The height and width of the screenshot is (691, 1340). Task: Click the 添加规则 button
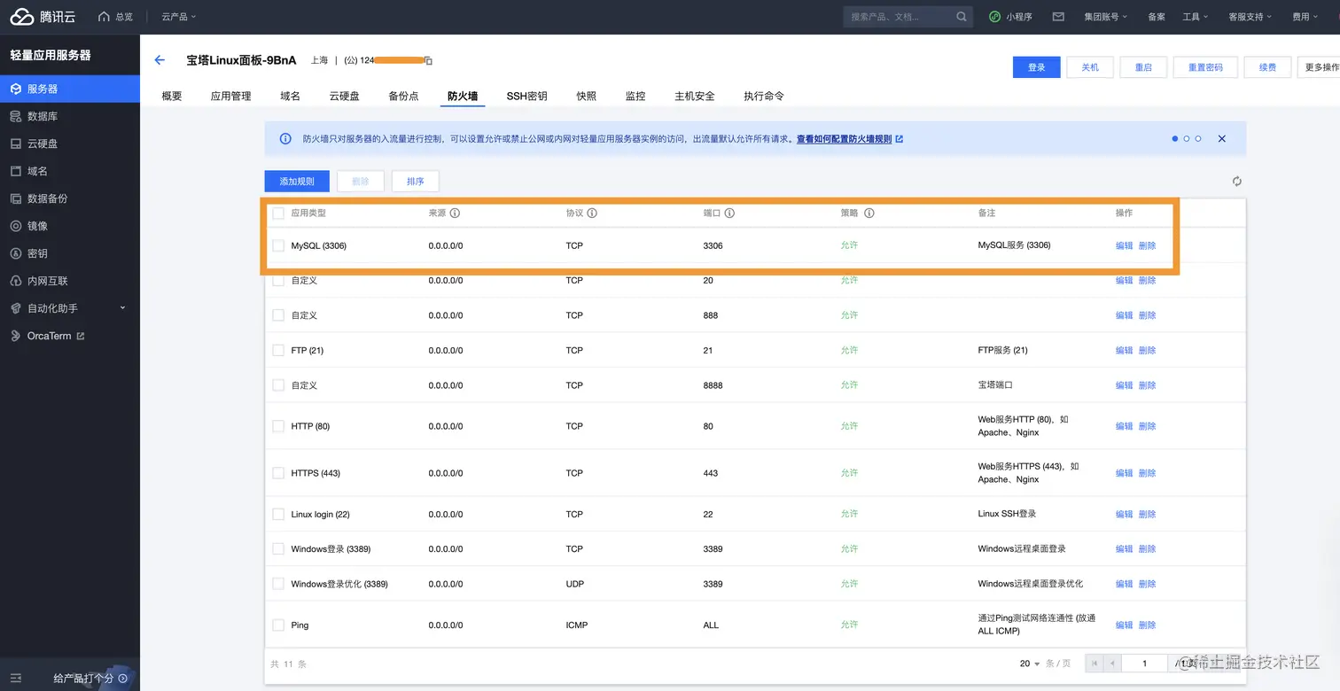point(297,182)
